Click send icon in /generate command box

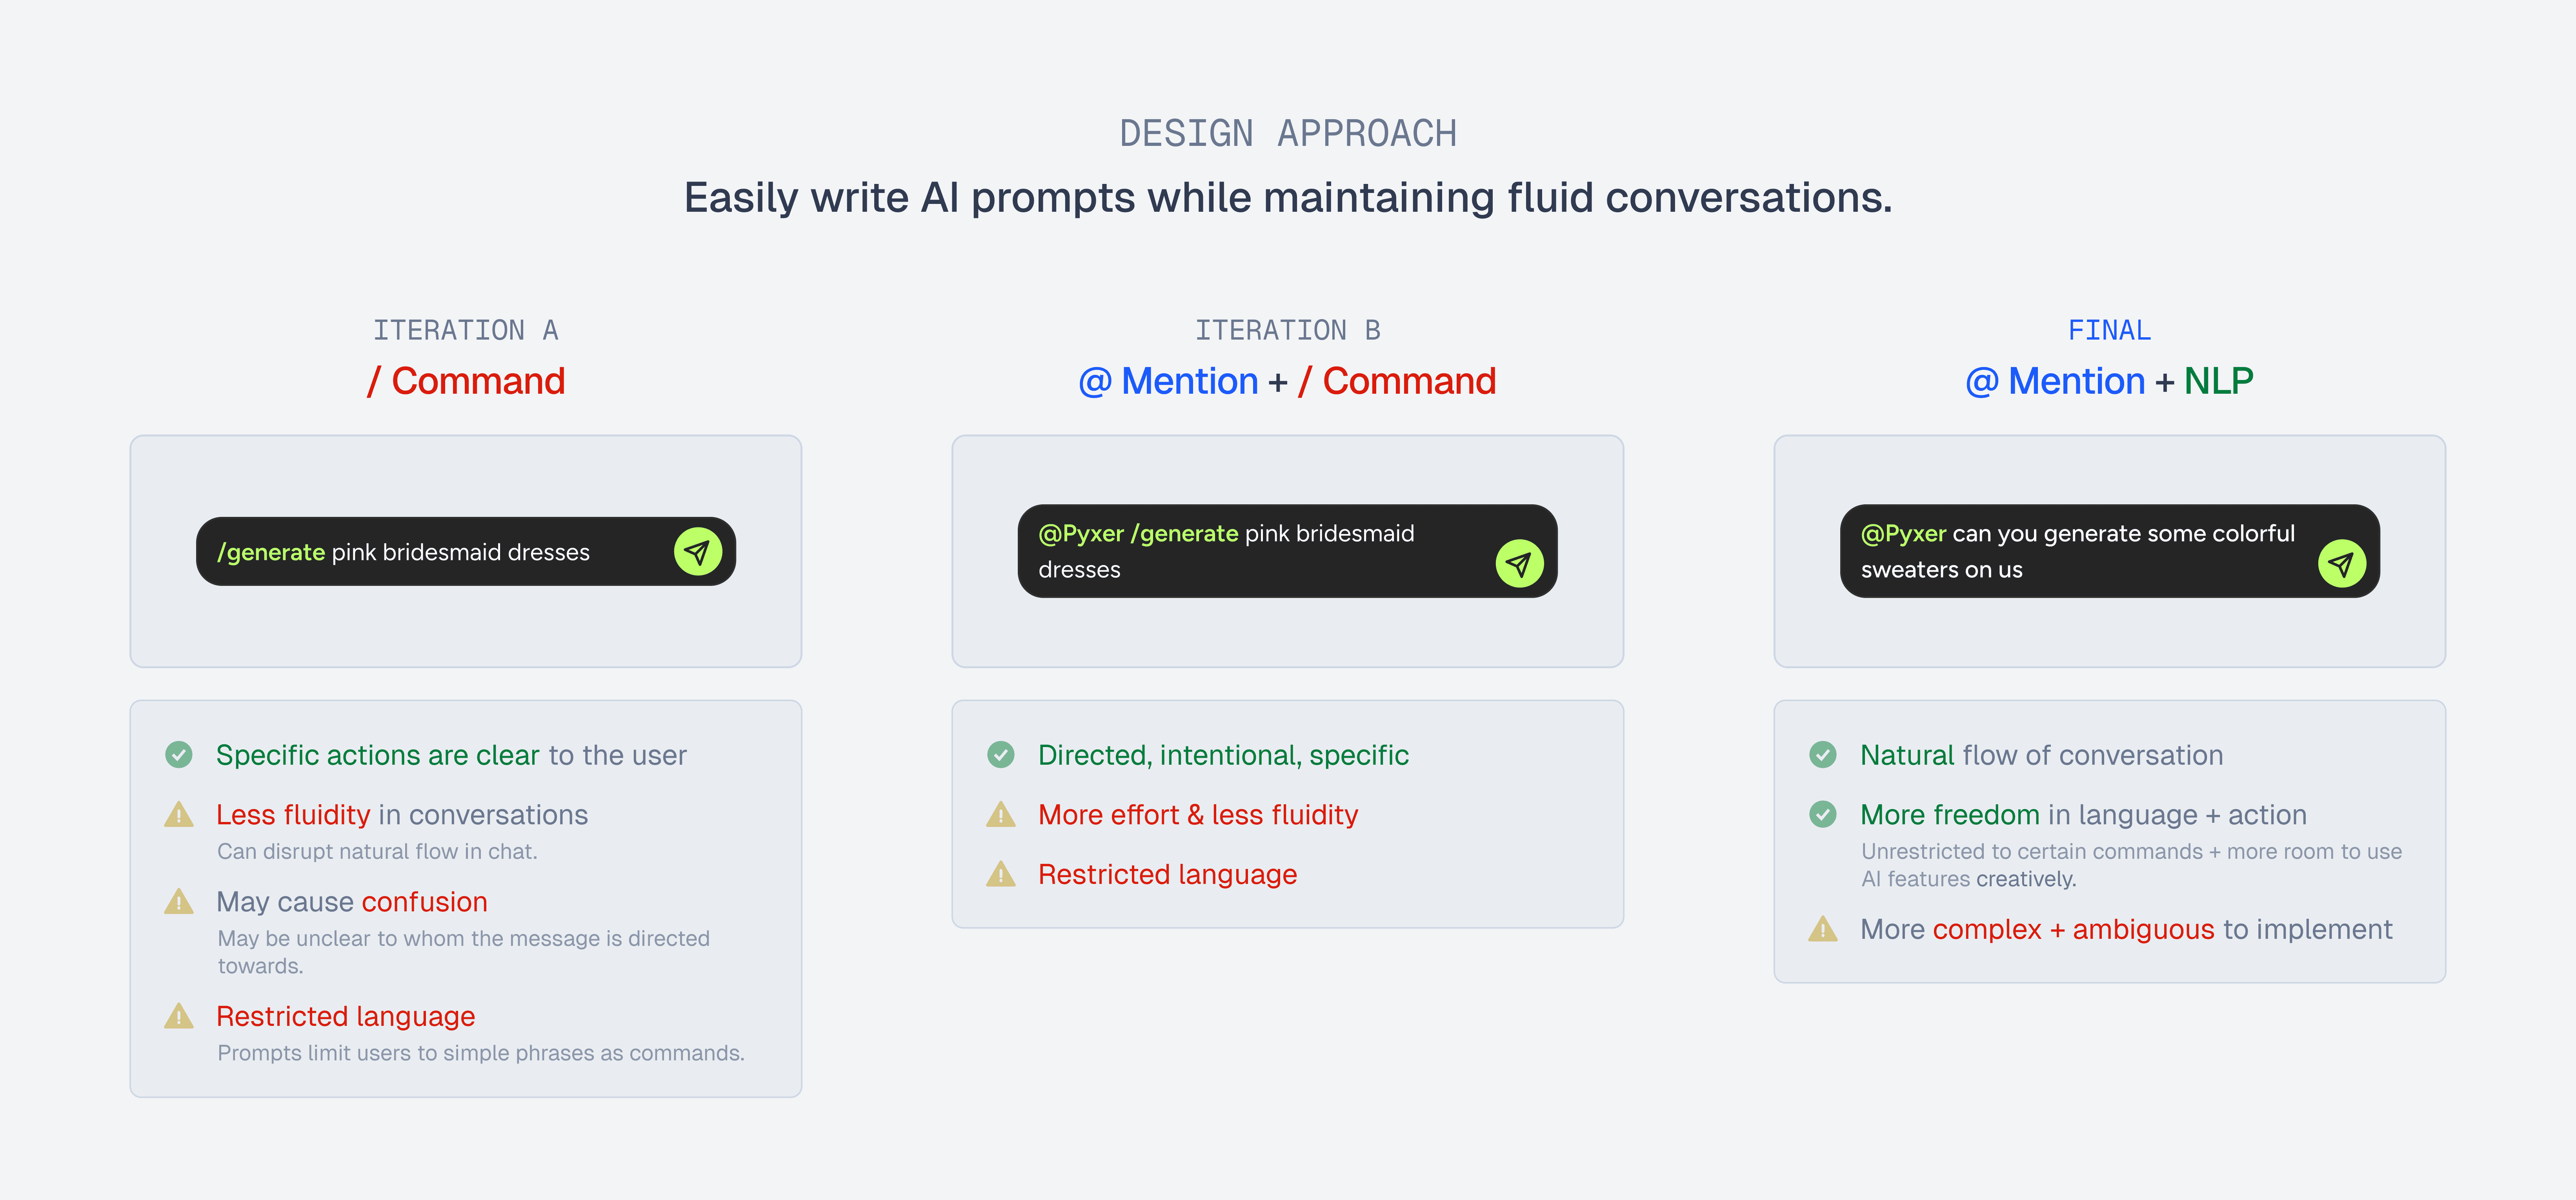click(x=698, y=552)
